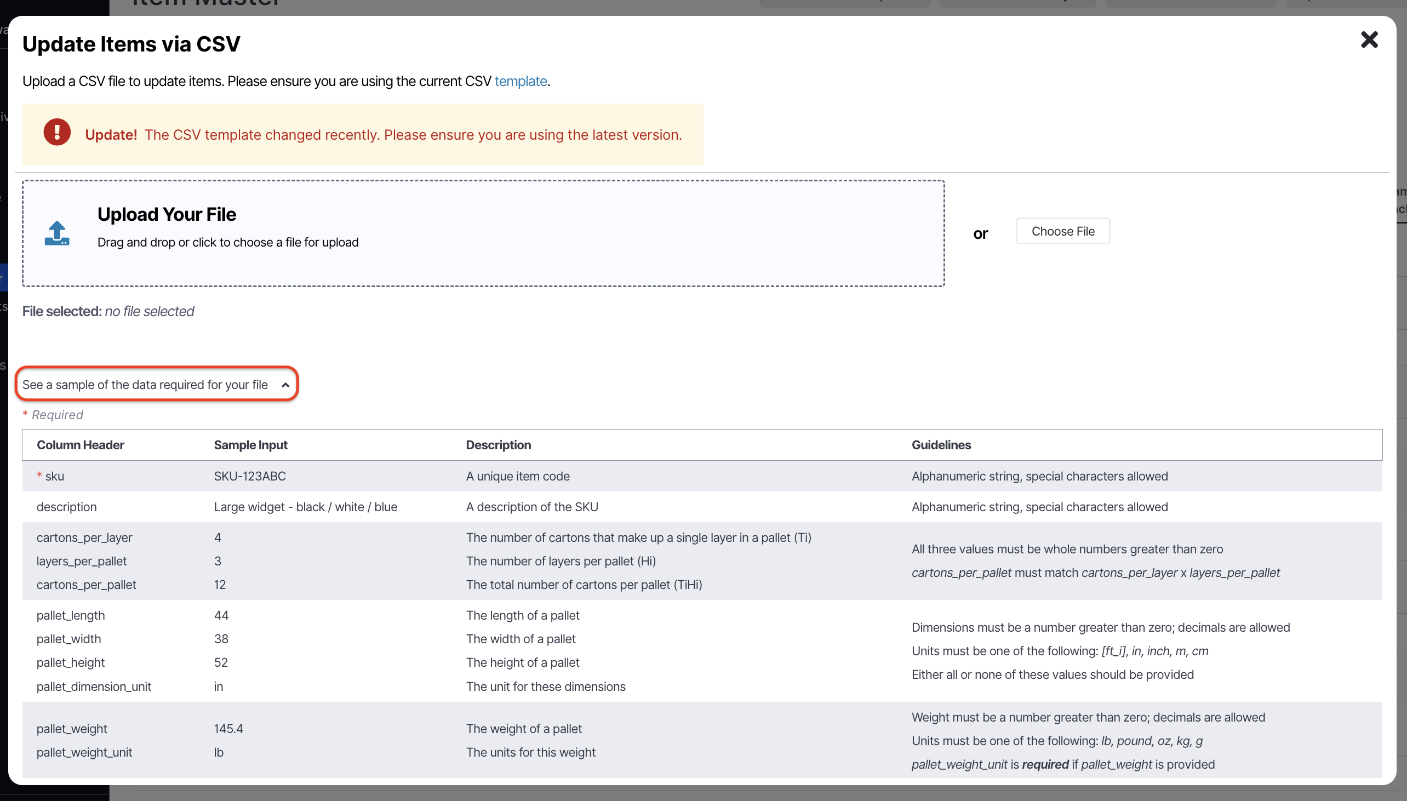Image resolution: width=1407 pixels, height=801 pixels.
Task: Select the pallet_dimension_unit row label
Action: (94, 687)
